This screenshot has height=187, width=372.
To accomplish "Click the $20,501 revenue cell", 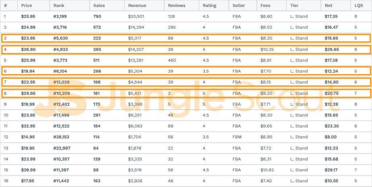I will click(136, 16).
